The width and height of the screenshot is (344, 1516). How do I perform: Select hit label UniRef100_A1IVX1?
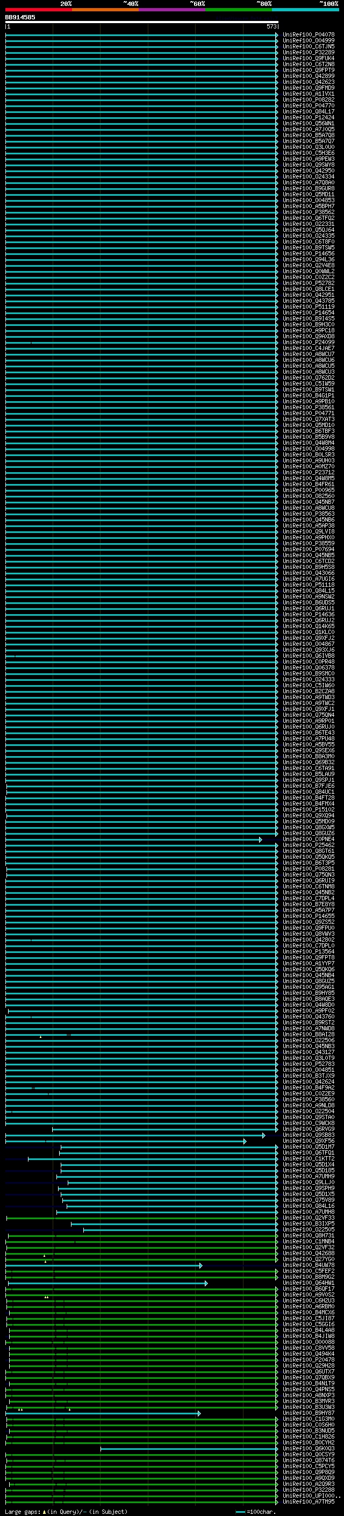tap(309, 94)
